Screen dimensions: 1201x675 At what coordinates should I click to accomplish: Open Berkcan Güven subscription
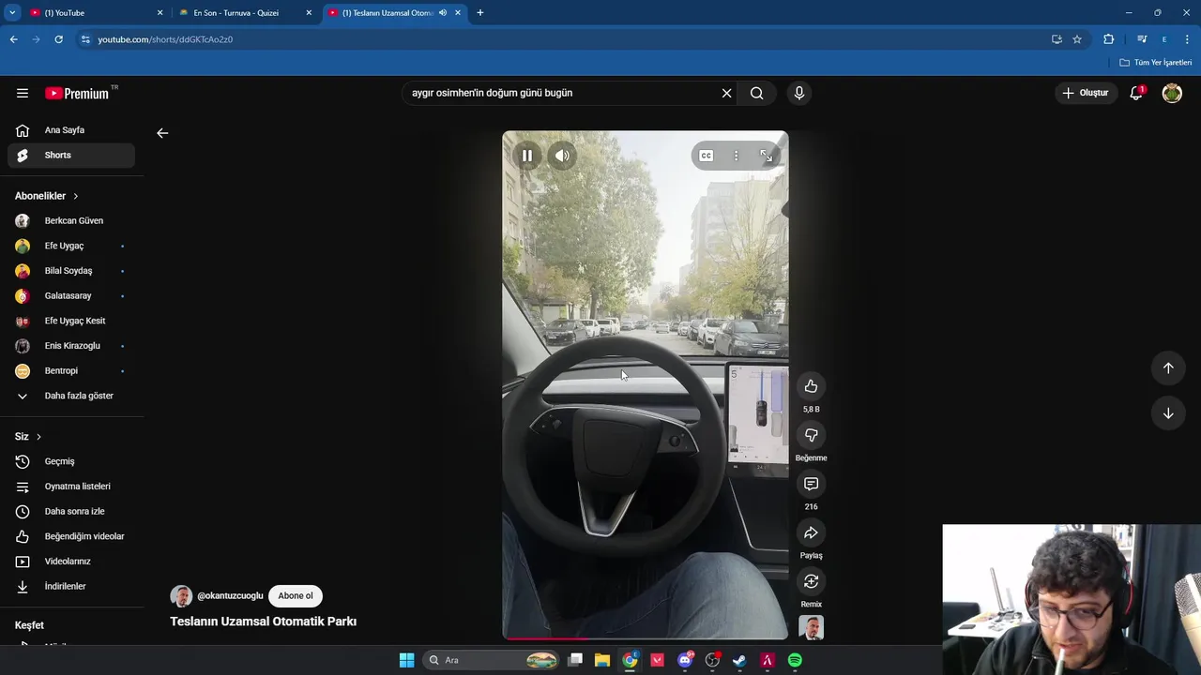tap(71, 221)
